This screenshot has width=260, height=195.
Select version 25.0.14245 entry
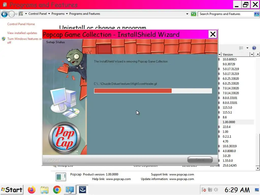point(230,165)
